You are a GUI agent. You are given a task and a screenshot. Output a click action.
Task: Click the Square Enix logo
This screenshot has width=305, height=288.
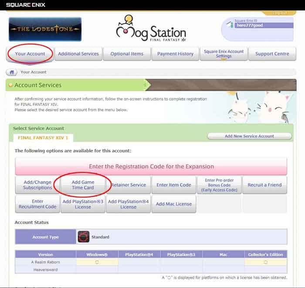coord(26,5)
